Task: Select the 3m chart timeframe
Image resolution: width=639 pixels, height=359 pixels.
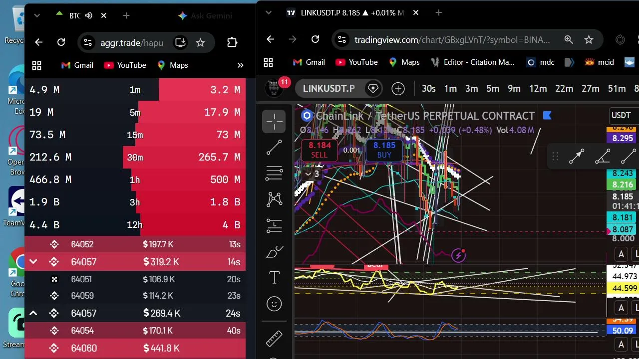Action: click(472, 89)
